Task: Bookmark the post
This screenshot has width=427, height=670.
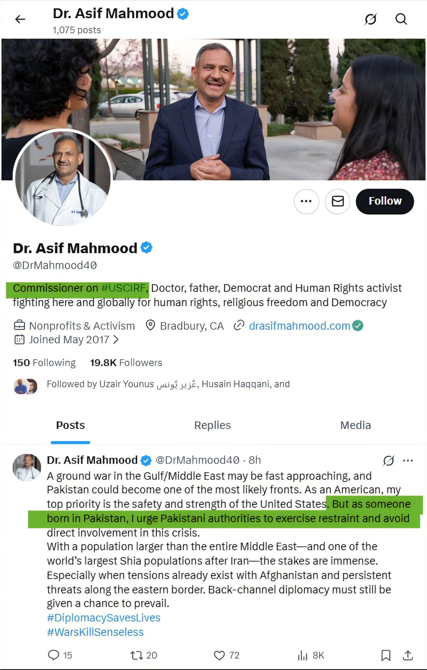Action: click(x=386, y=655)
